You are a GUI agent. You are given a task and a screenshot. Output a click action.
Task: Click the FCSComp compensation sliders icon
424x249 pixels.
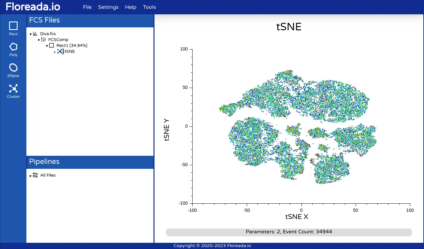[x=43, y=40]
